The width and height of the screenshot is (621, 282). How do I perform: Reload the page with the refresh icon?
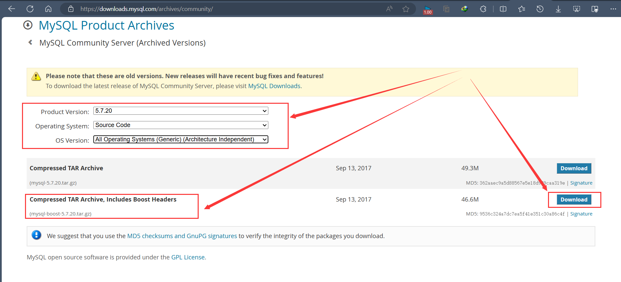click(30, 9)
